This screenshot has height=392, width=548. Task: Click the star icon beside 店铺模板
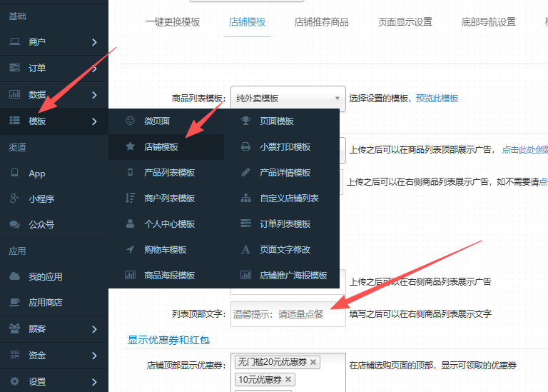pyautogui.click(x=130, y=147)
